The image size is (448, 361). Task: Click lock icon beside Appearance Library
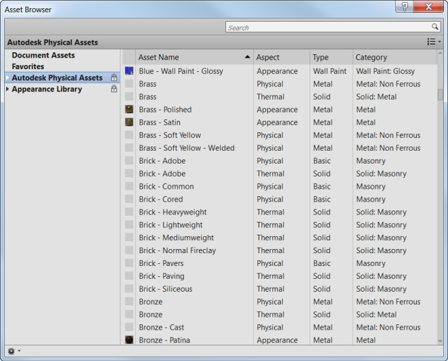point(114,89)
